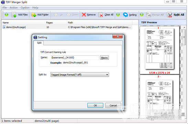
Task: Click the Macro button
Action: click(104, 58)
